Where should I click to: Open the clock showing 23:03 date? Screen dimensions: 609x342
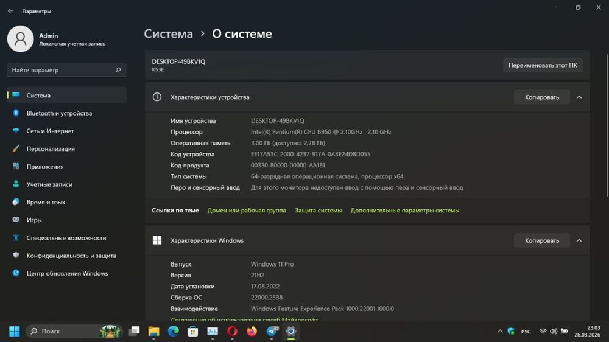click(587, 331)
